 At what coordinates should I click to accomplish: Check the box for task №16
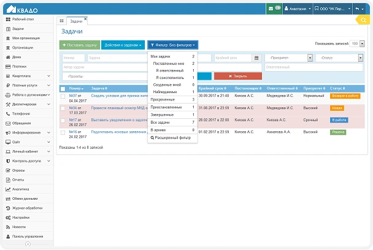coord(63,132)
